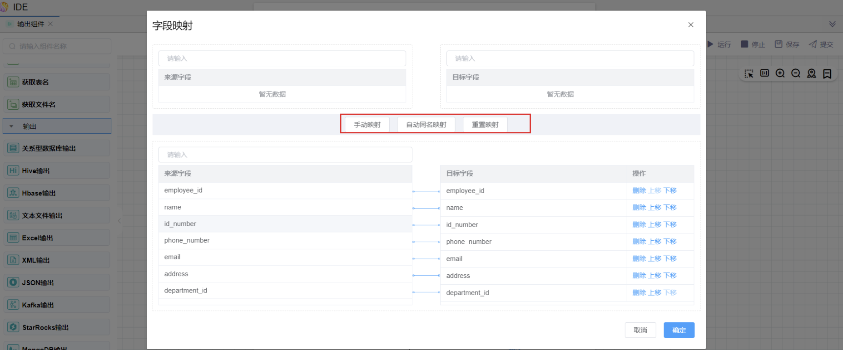The height and width of the screenshot is (350, 843).
Task: Click the fit-to-actual-size 1:1 icon
Action: pyautogui.click(x=764, y=73)
